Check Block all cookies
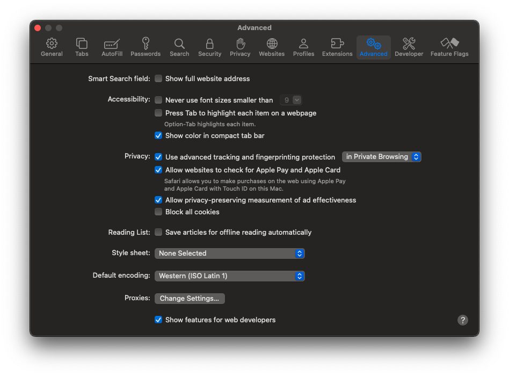This screenshot has height=376, width=509. [x=158, y=212]
